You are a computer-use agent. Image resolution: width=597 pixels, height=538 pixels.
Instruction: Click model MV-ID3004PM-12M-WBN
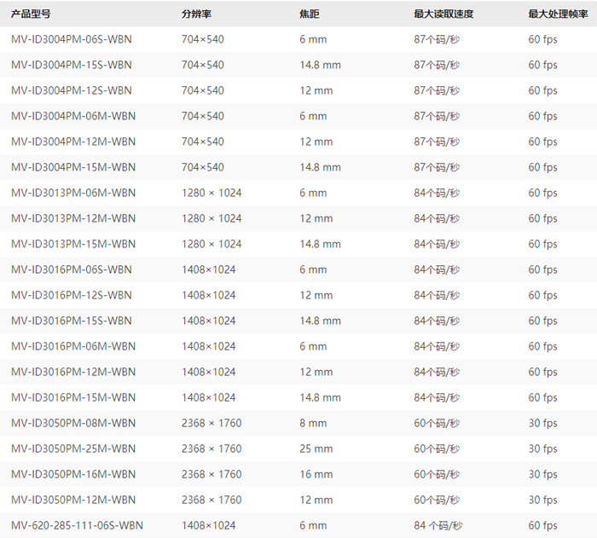click(x=73, y=142)
